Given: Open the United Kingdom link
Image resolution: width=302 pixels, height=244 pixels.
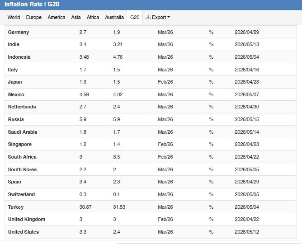Looking at the screenshot, I should (27, 220).
